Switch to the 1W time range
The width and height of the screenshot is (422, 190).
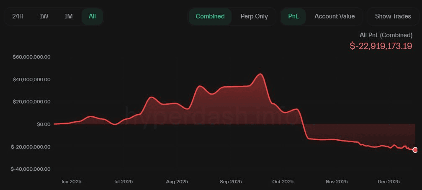tap(44, 16)
